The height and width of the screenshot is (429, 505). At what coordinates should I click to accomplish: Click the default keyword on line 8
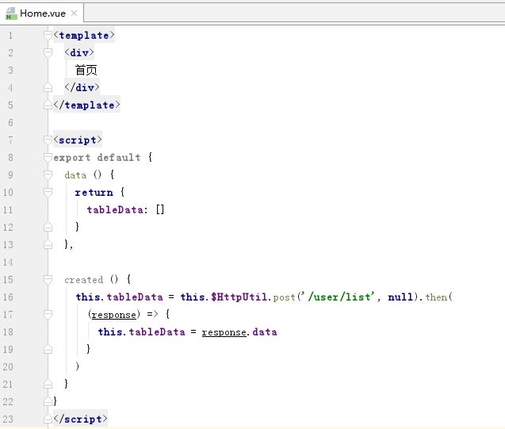(x=119, y=158)
